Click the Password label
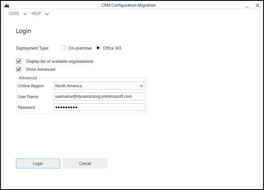 [27, 107]
